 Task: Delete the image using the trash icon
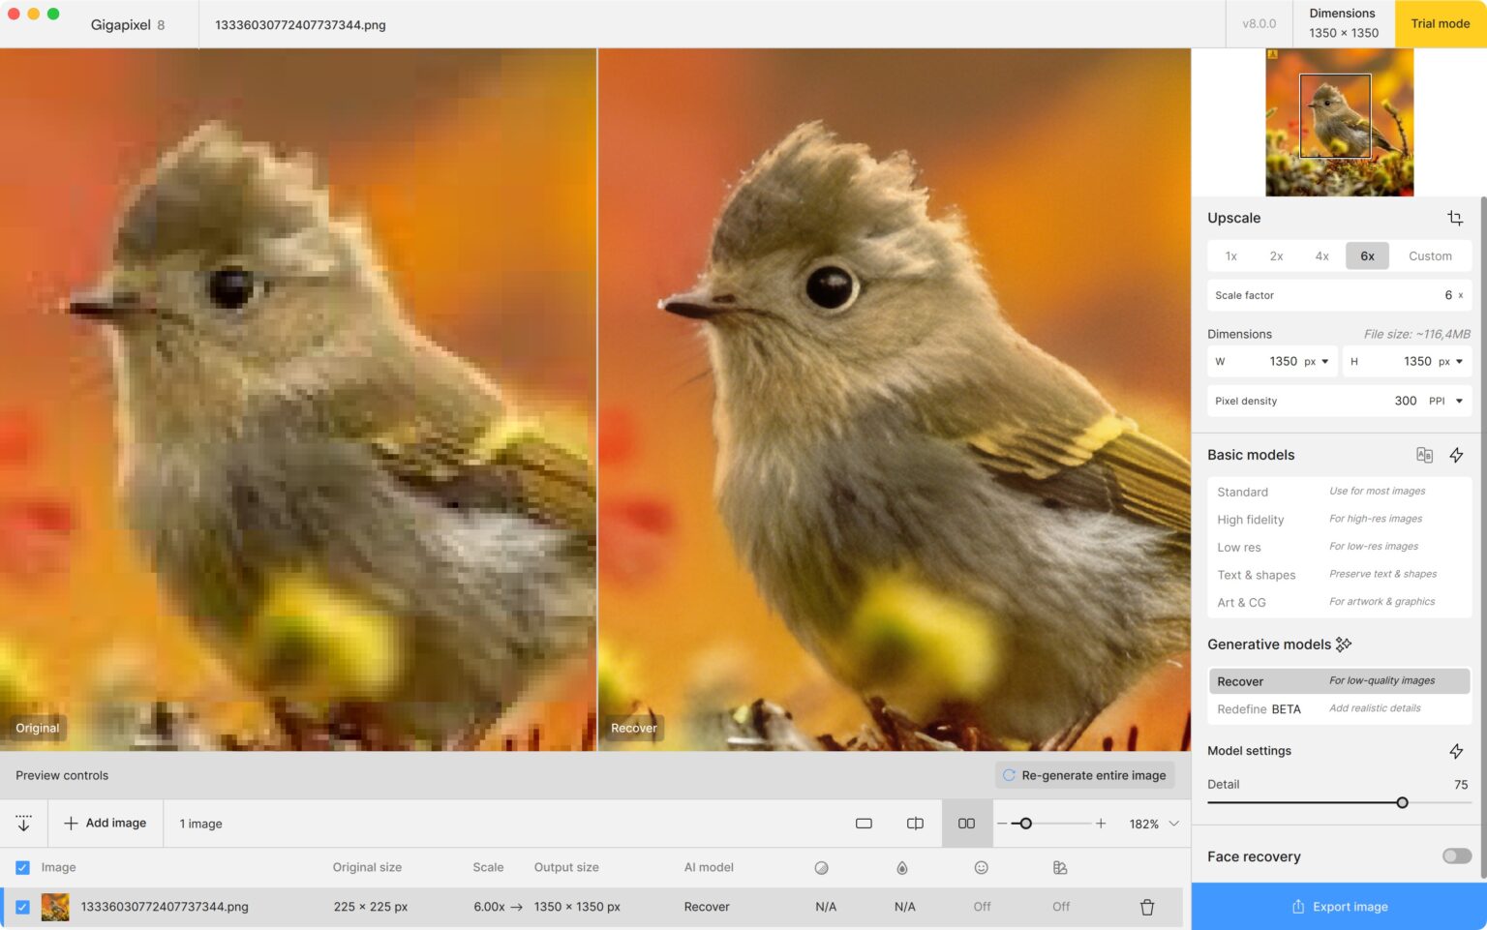pos(1147,907)
